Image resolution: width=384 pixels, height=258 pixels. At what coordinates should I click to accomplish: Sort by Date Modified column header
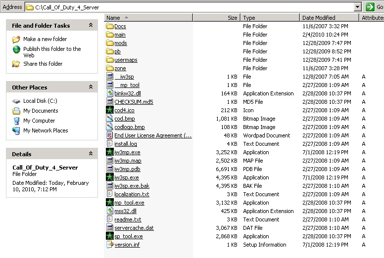point(330,18)
